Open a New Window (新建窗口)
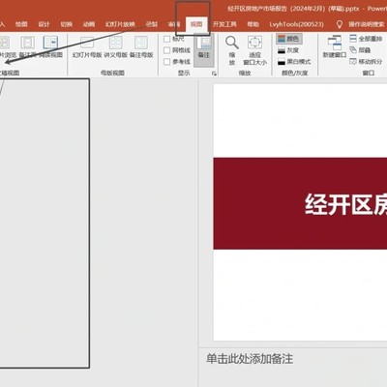 [335, 47]
